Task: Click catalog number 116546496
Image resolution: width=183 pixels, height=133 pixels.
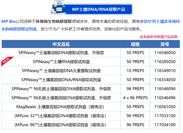Action: click(x=165, y=98)
